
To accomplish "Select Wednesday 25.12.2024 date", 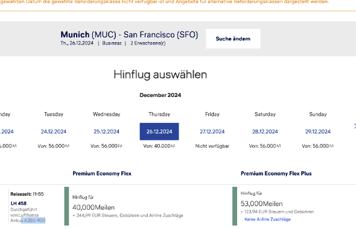I will point(106,131).
